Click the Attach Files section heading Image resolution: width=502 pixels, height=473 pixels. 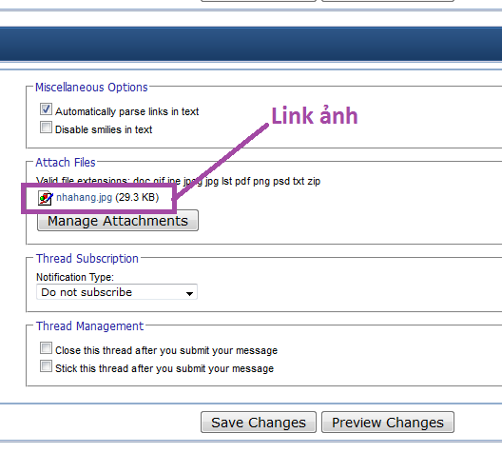pyautogui.click(x=66, y=163)
